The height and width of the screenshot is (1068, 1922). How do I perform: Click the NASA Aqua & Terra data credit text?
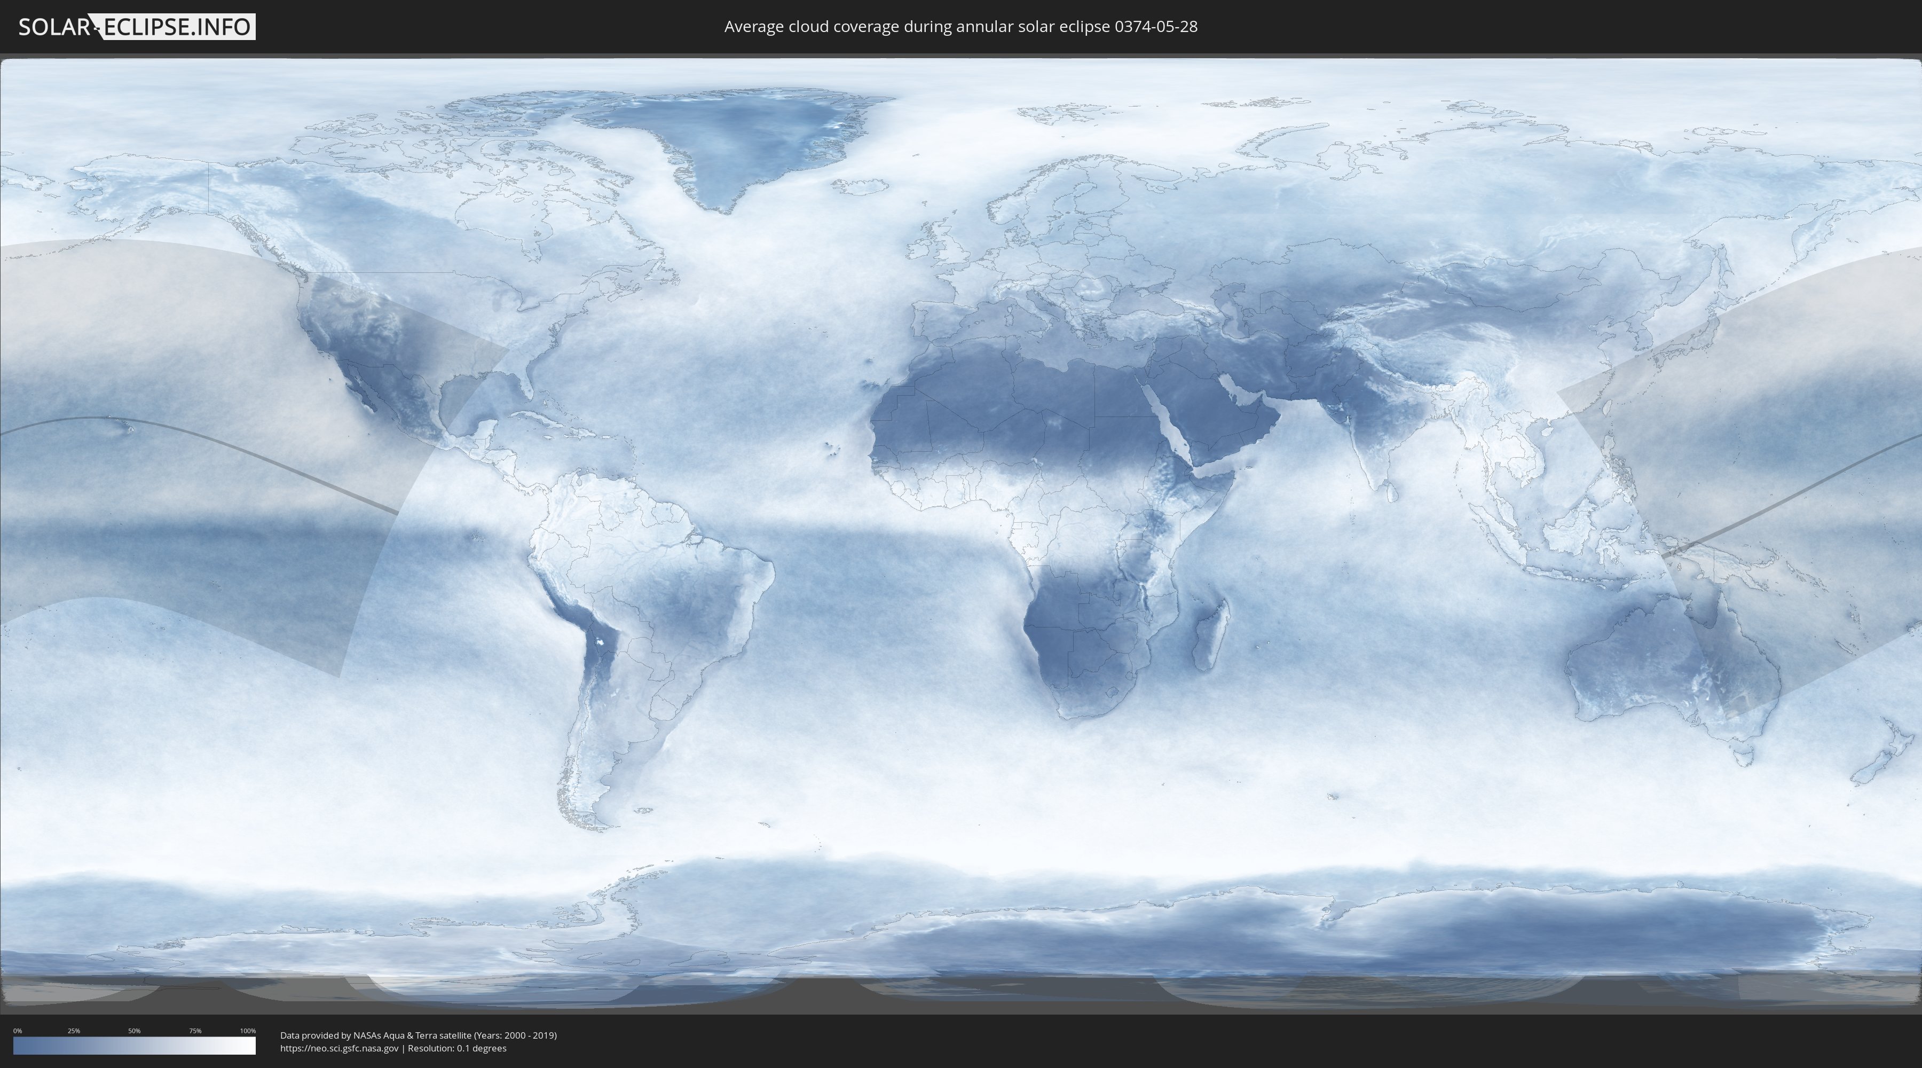[419, 1035]
